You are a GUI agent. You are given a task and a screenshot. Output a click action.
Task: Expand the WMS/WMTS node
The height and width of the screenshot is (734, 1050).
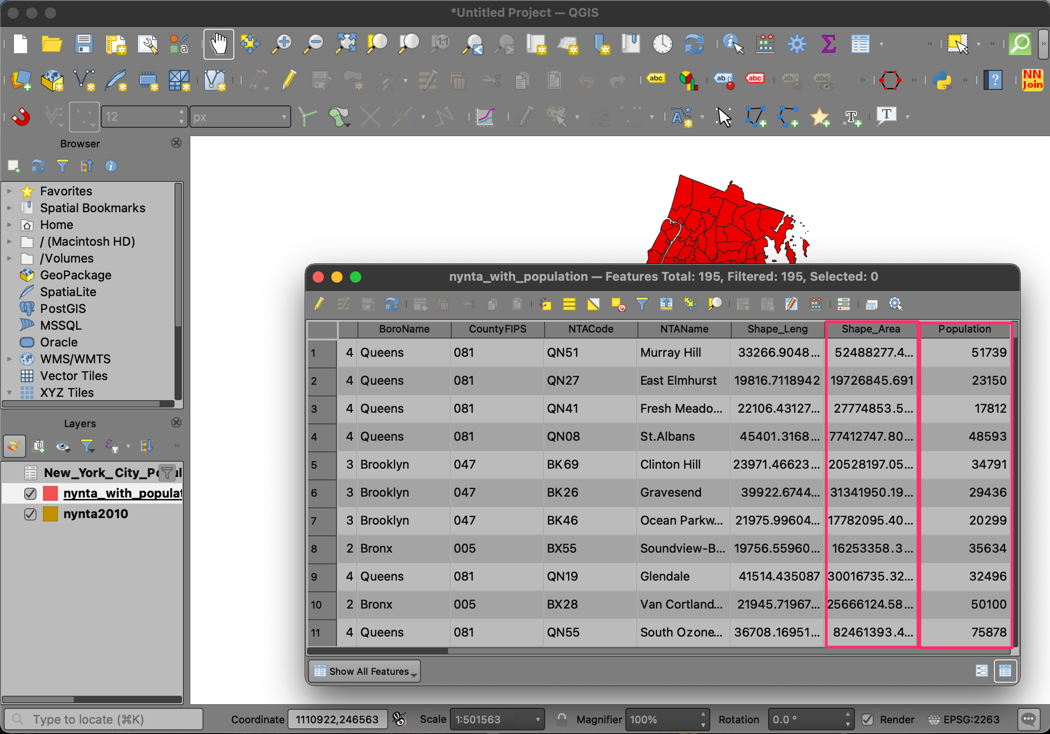(x=9, y=359)
